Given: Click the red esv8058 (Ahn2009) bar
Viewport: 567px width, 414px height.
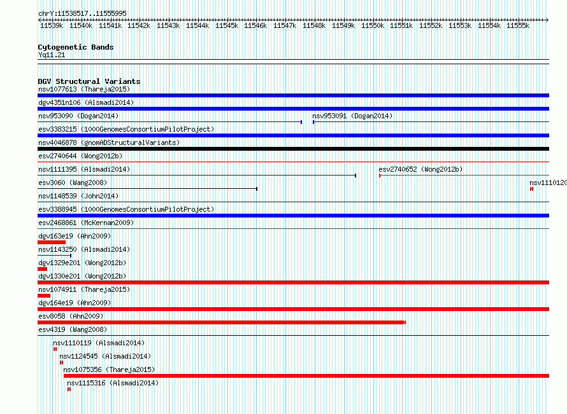Looking at the screenshot, I should click(x=222, y=322).
